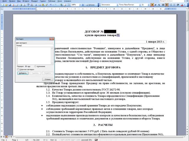Click the horizontal scrollbar at bottom
Viewport: 189px width, 141px height.
(99, 137)
